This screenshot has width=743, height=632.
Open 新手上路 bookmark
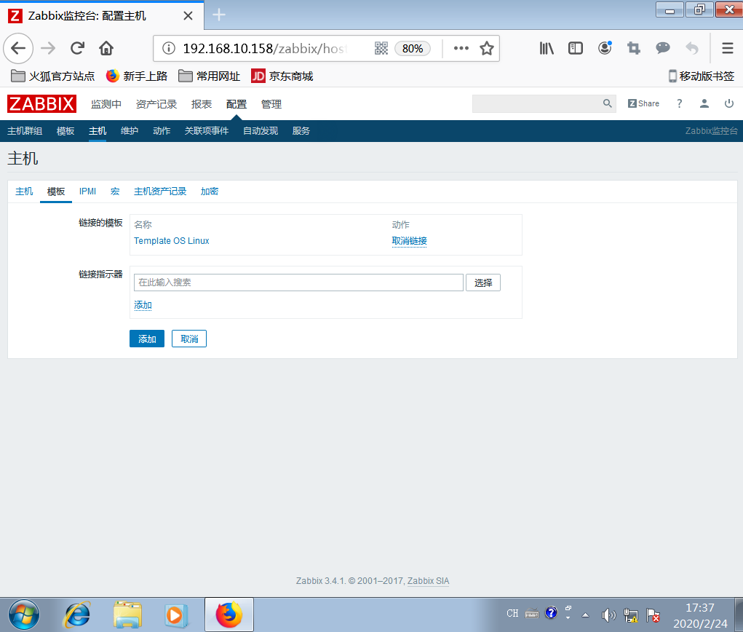click(x=137, y=76)
